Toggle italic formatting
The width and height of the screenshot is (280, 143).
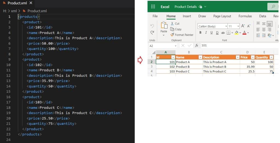click(x=206, y=33)
